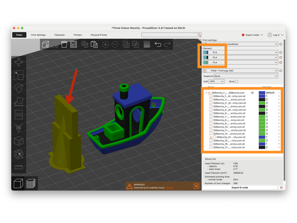Click gear icon beside Print settings preset
297x223 pixels.
[x=281, y=44]
